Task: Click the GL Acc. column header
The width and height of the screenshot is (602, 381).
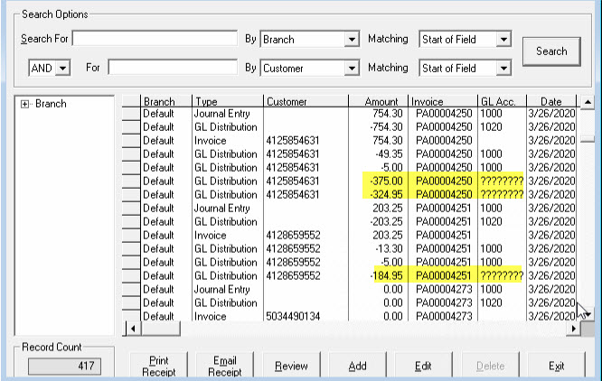Action: 502,102
